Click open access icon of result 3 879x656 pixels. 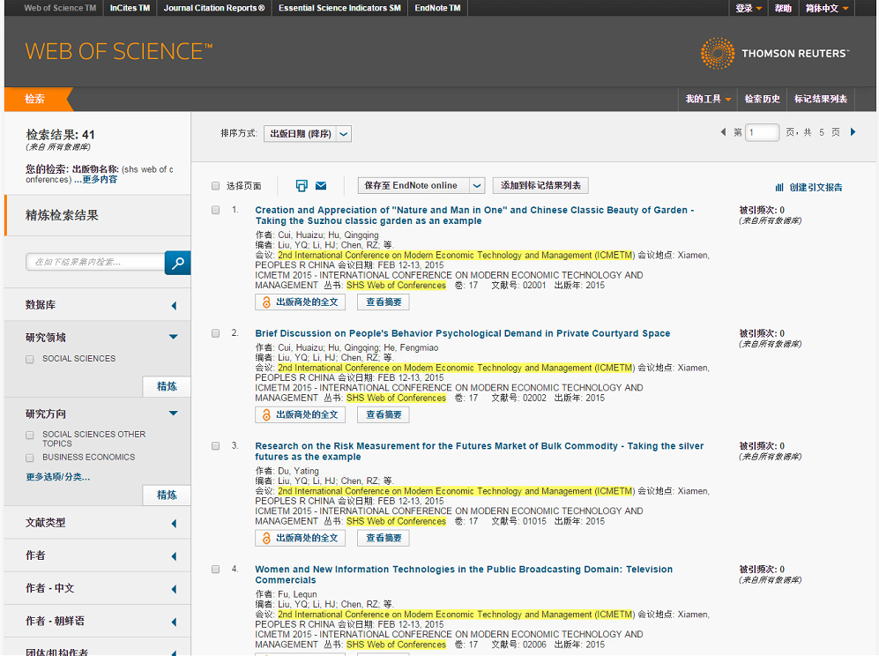(266, 538)
